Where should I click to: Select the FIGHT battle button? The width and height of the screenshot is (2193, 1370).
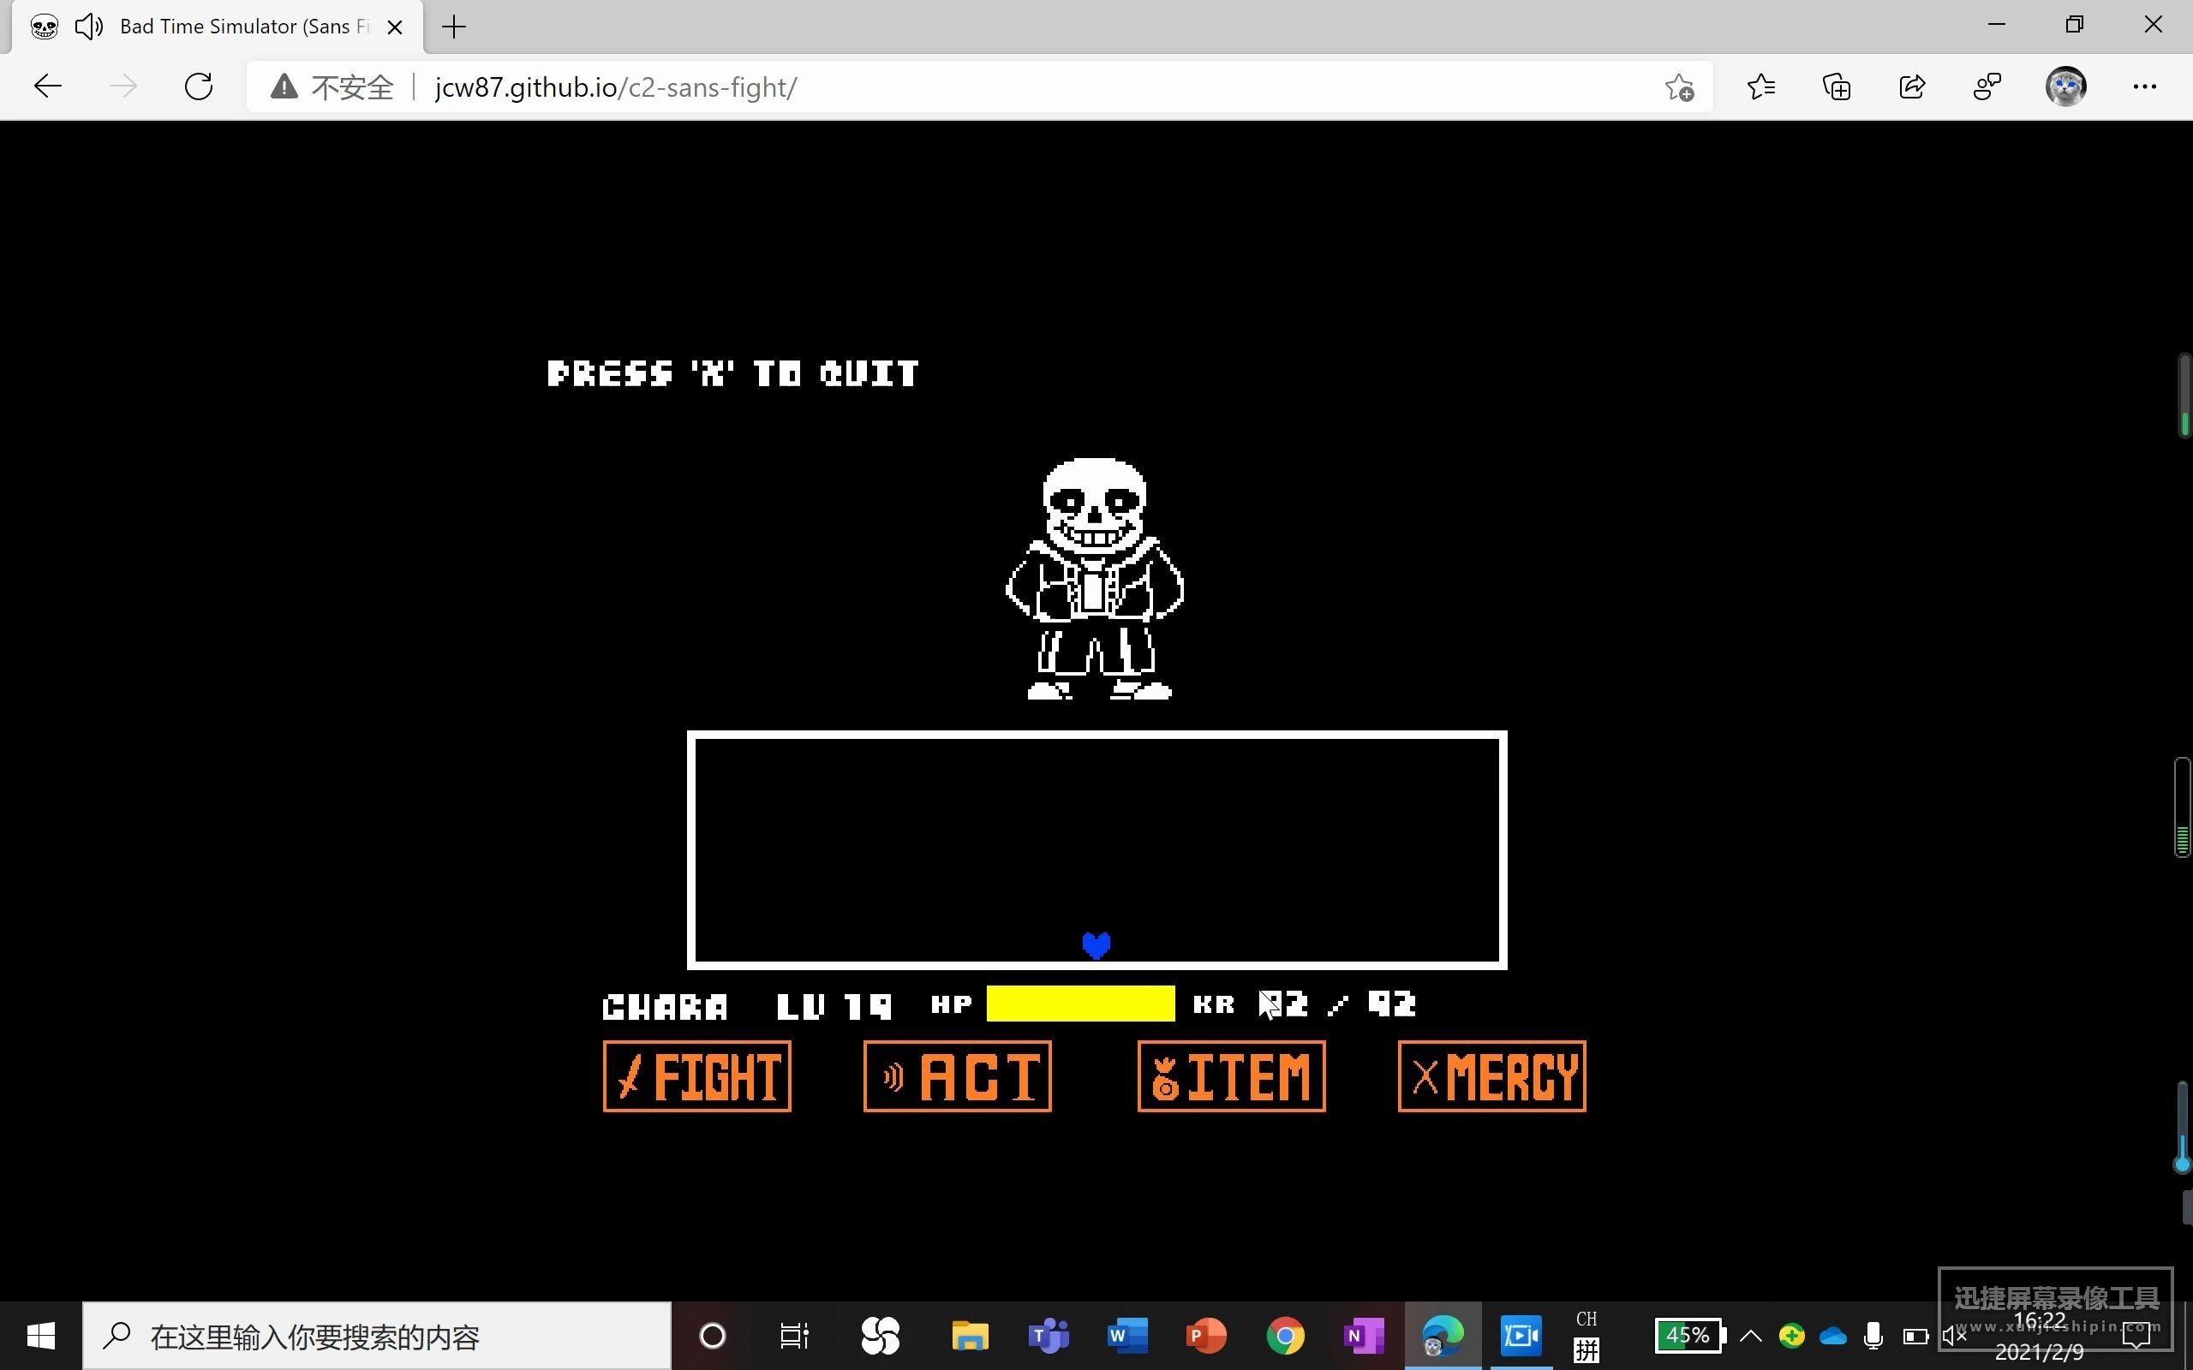point(696,1075)
